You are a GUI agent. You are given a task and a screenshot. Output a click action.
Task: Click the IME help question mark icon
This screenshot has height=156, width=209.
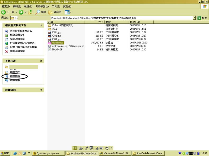pos(107,148)
